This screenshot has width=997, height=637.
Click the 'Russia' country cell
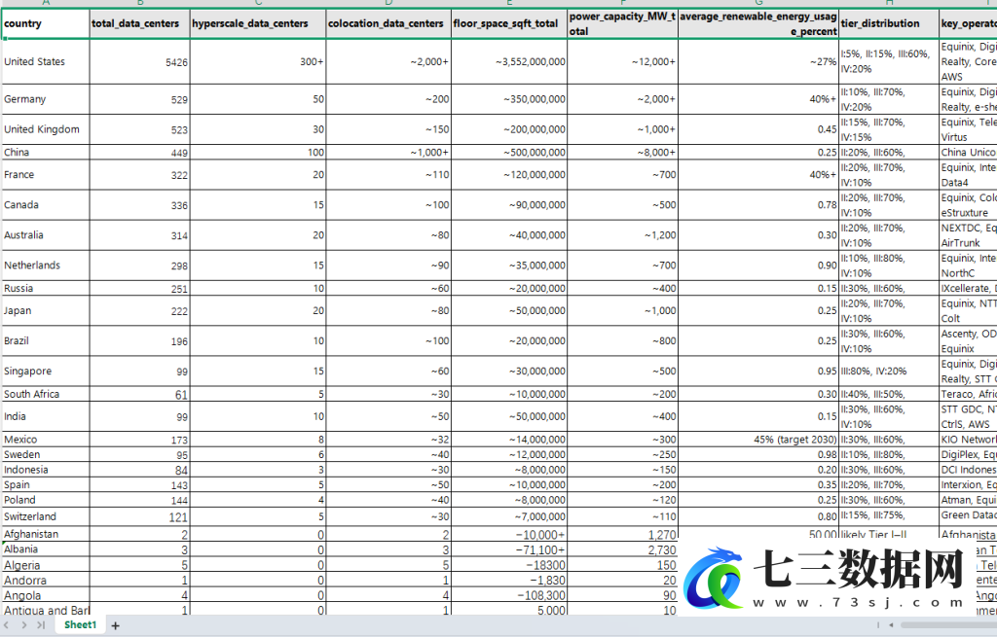click(46, 288)
